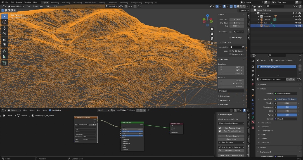Click Focal Length 50 mm field
This screenshot has width=303, height=160.
[x=237, y=20]
